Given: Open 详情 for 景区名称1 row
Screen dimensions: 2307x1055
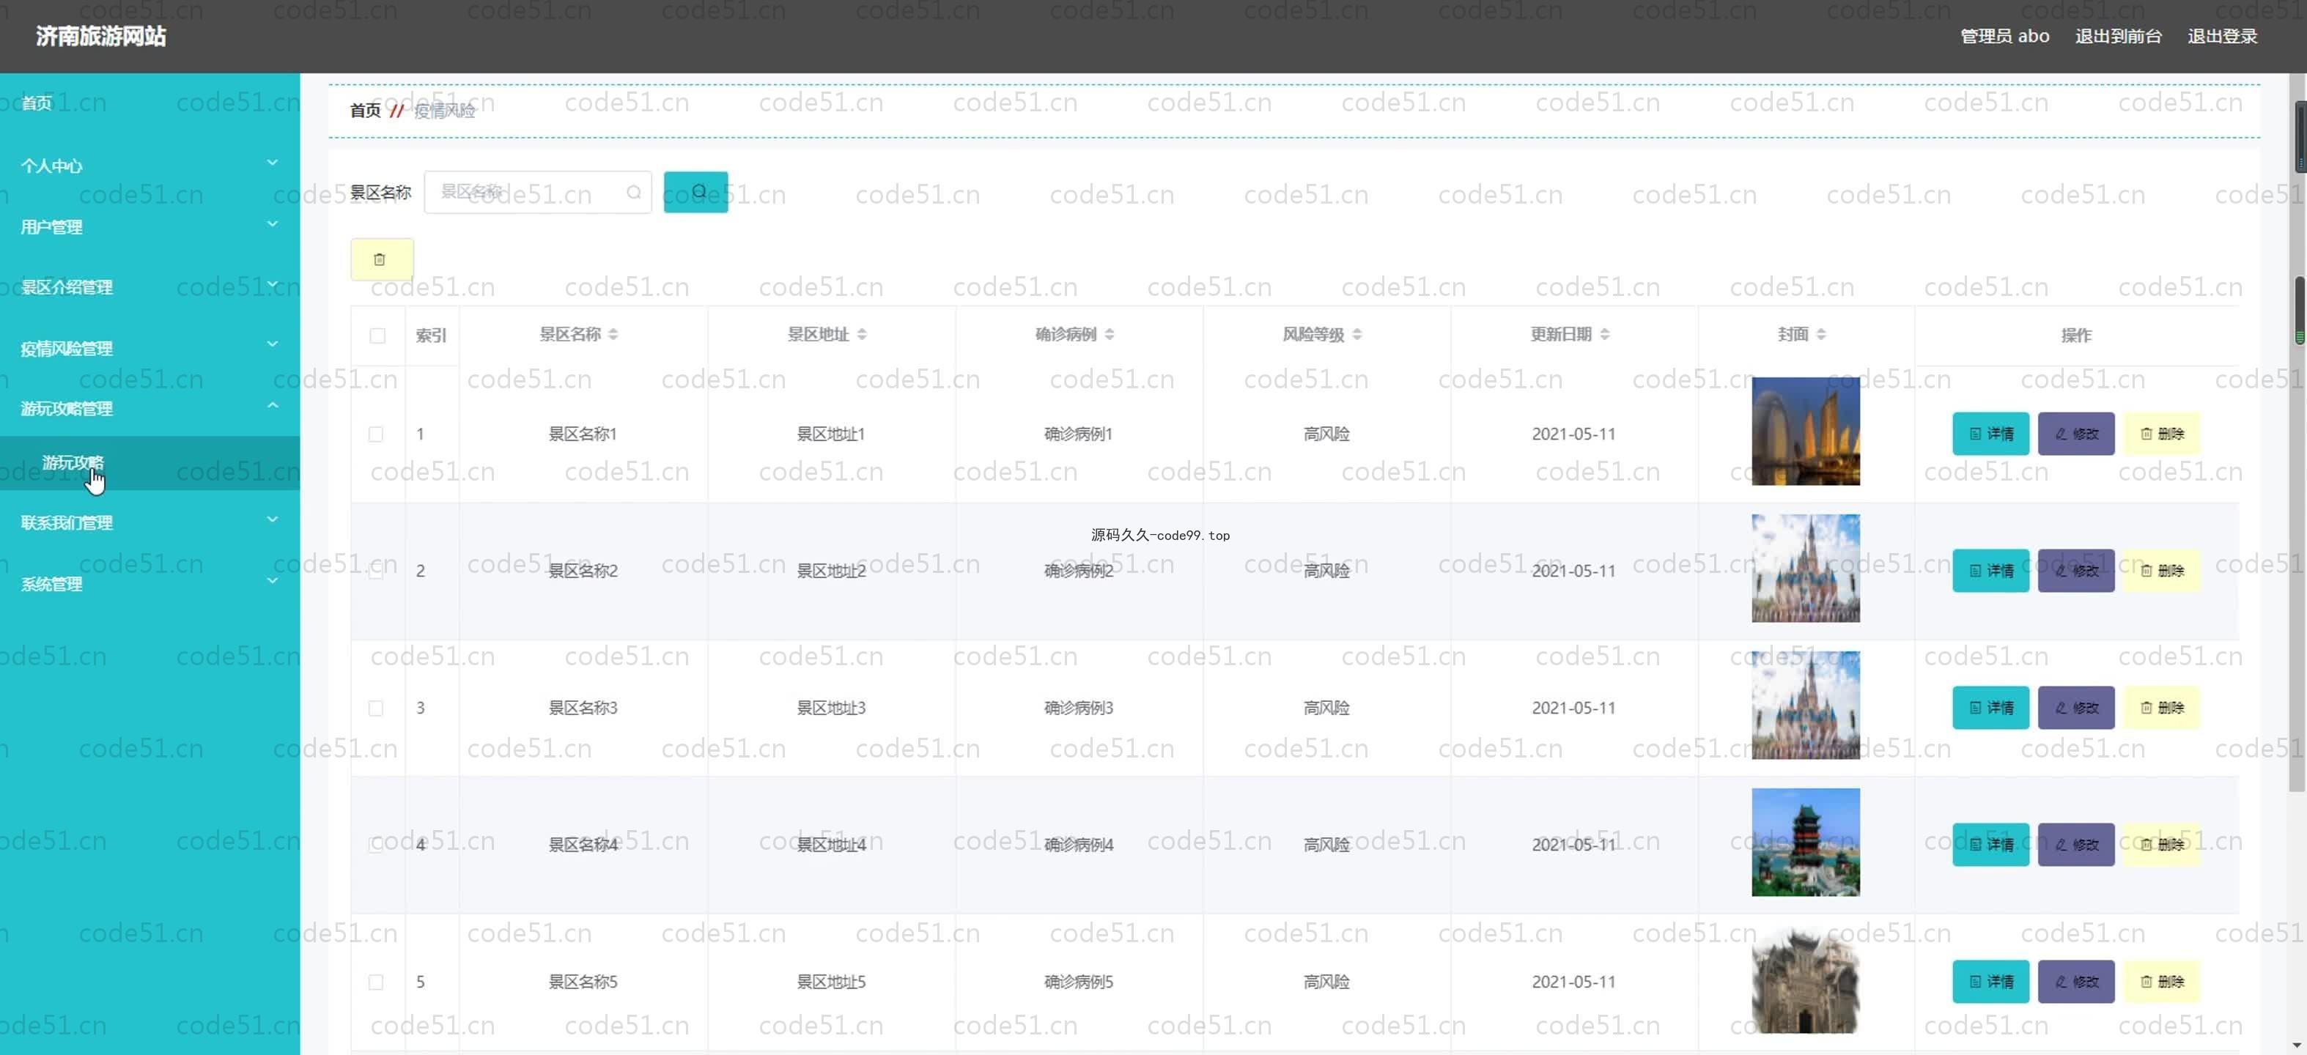Looking at the screenshot, I should coord(1990,434).
